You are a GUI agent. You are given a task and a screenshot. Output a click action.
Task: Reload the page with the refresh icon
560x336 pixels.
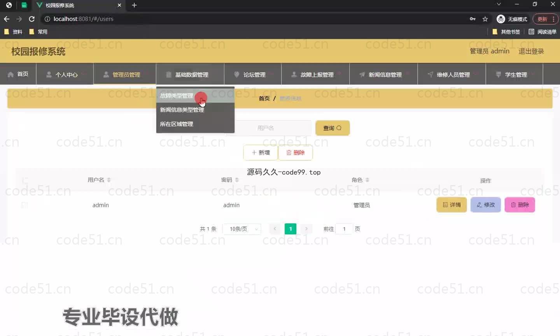(32, 19)
